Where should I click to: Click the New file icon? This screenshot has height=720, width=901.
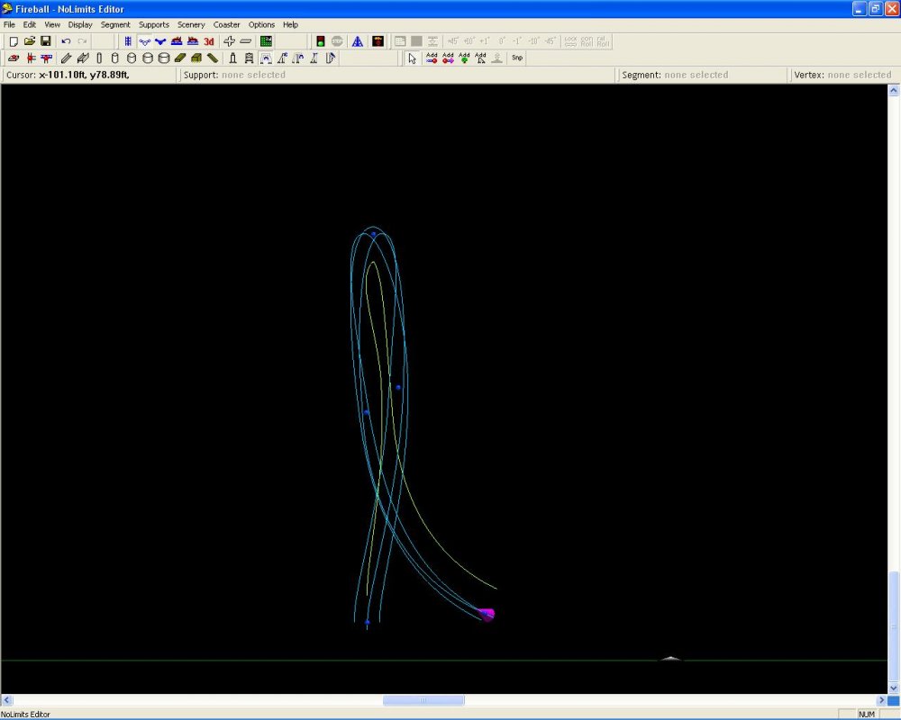coord(14,41)
